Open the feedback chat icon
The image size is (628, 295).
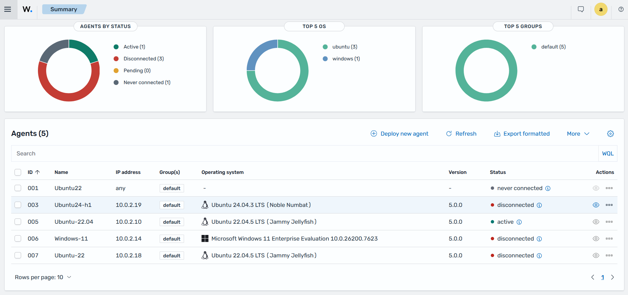tap(581, 9)
